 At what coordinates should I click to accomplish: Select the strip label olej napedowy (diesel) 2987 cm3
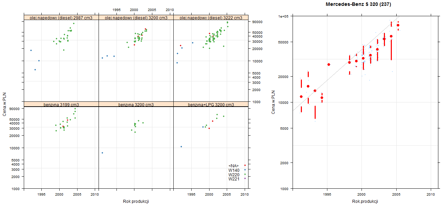(x=61, y=18)
